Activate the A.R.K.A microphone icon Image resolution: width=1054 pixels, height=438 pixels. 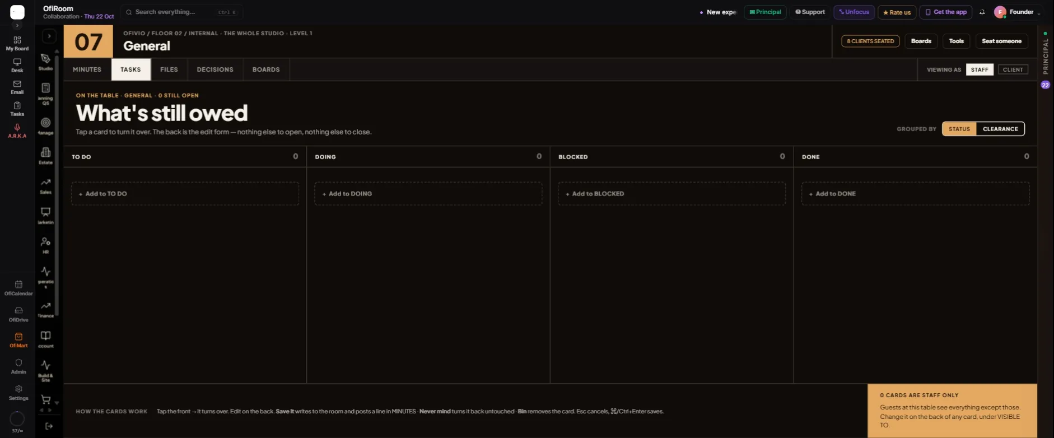(17, 131)
